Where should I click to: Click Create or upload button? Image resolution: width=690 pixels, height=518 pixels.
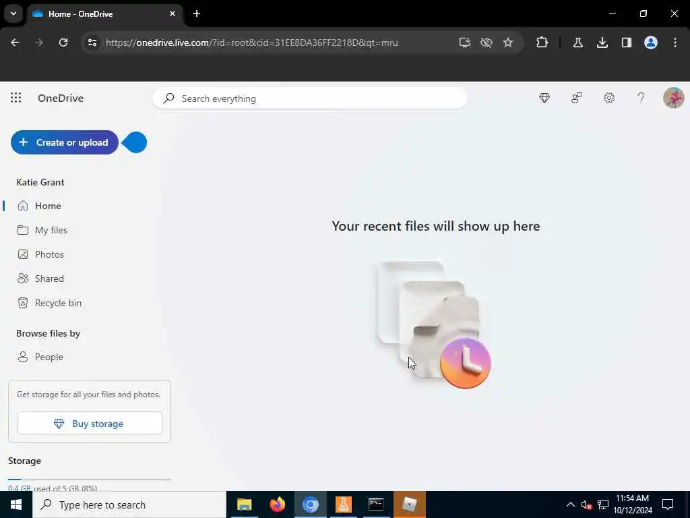point(65,142)
